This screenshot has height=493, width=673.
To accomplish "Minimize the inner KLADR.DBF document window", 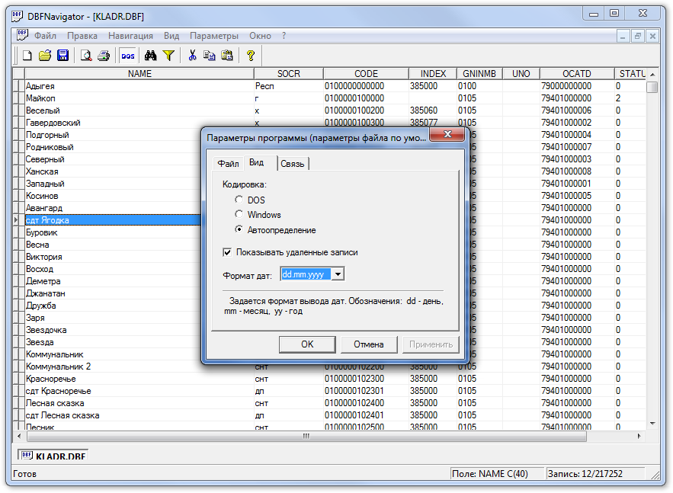I will [x=623, y=36].
